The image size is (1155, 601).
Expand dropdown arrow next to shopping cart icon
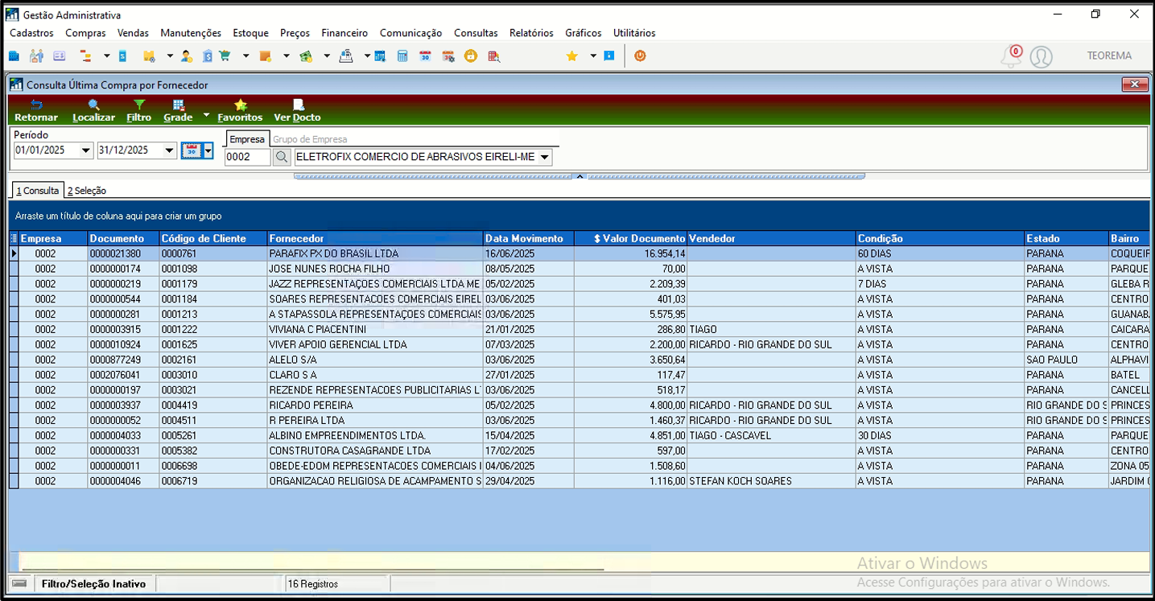[245, 56]
